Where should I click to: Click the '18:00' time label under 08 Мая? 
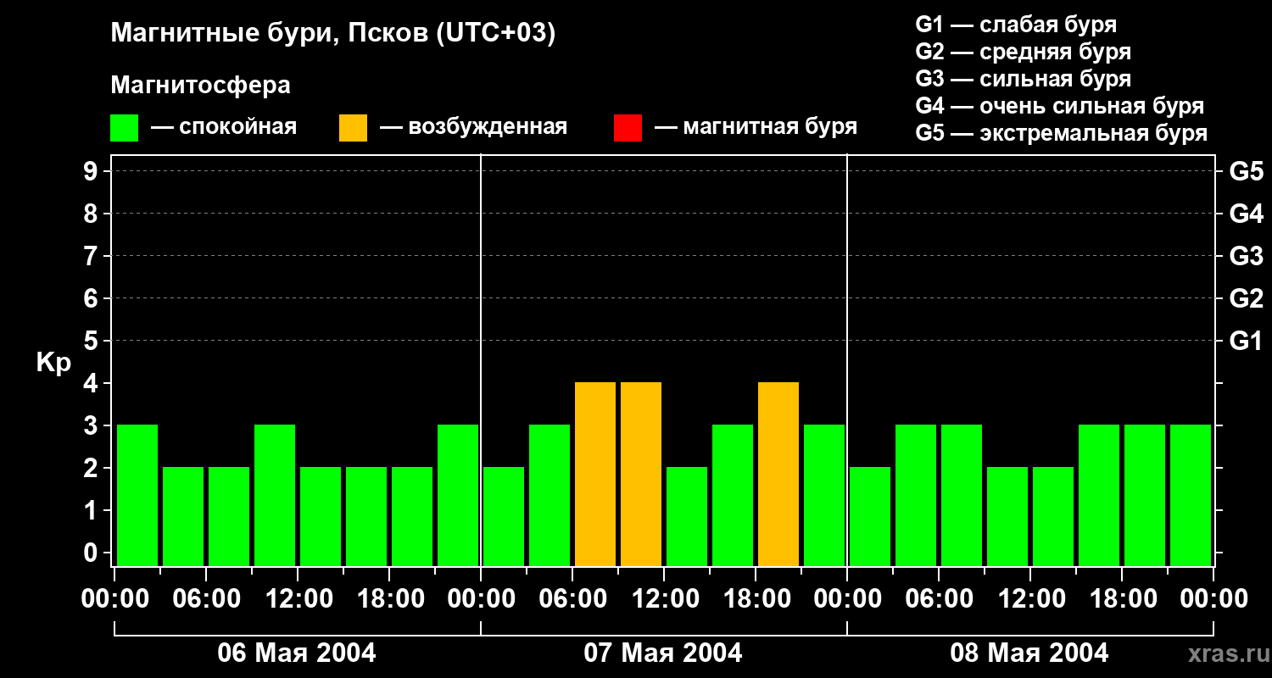coord(1122,599)
